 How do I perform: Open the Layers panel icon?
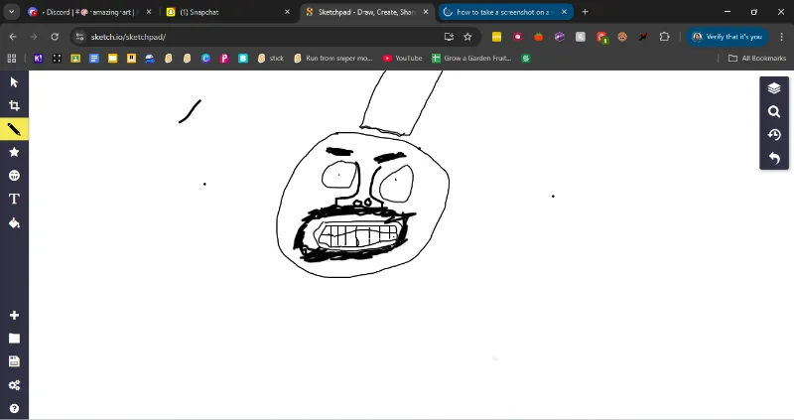click(x=774, y=88)
